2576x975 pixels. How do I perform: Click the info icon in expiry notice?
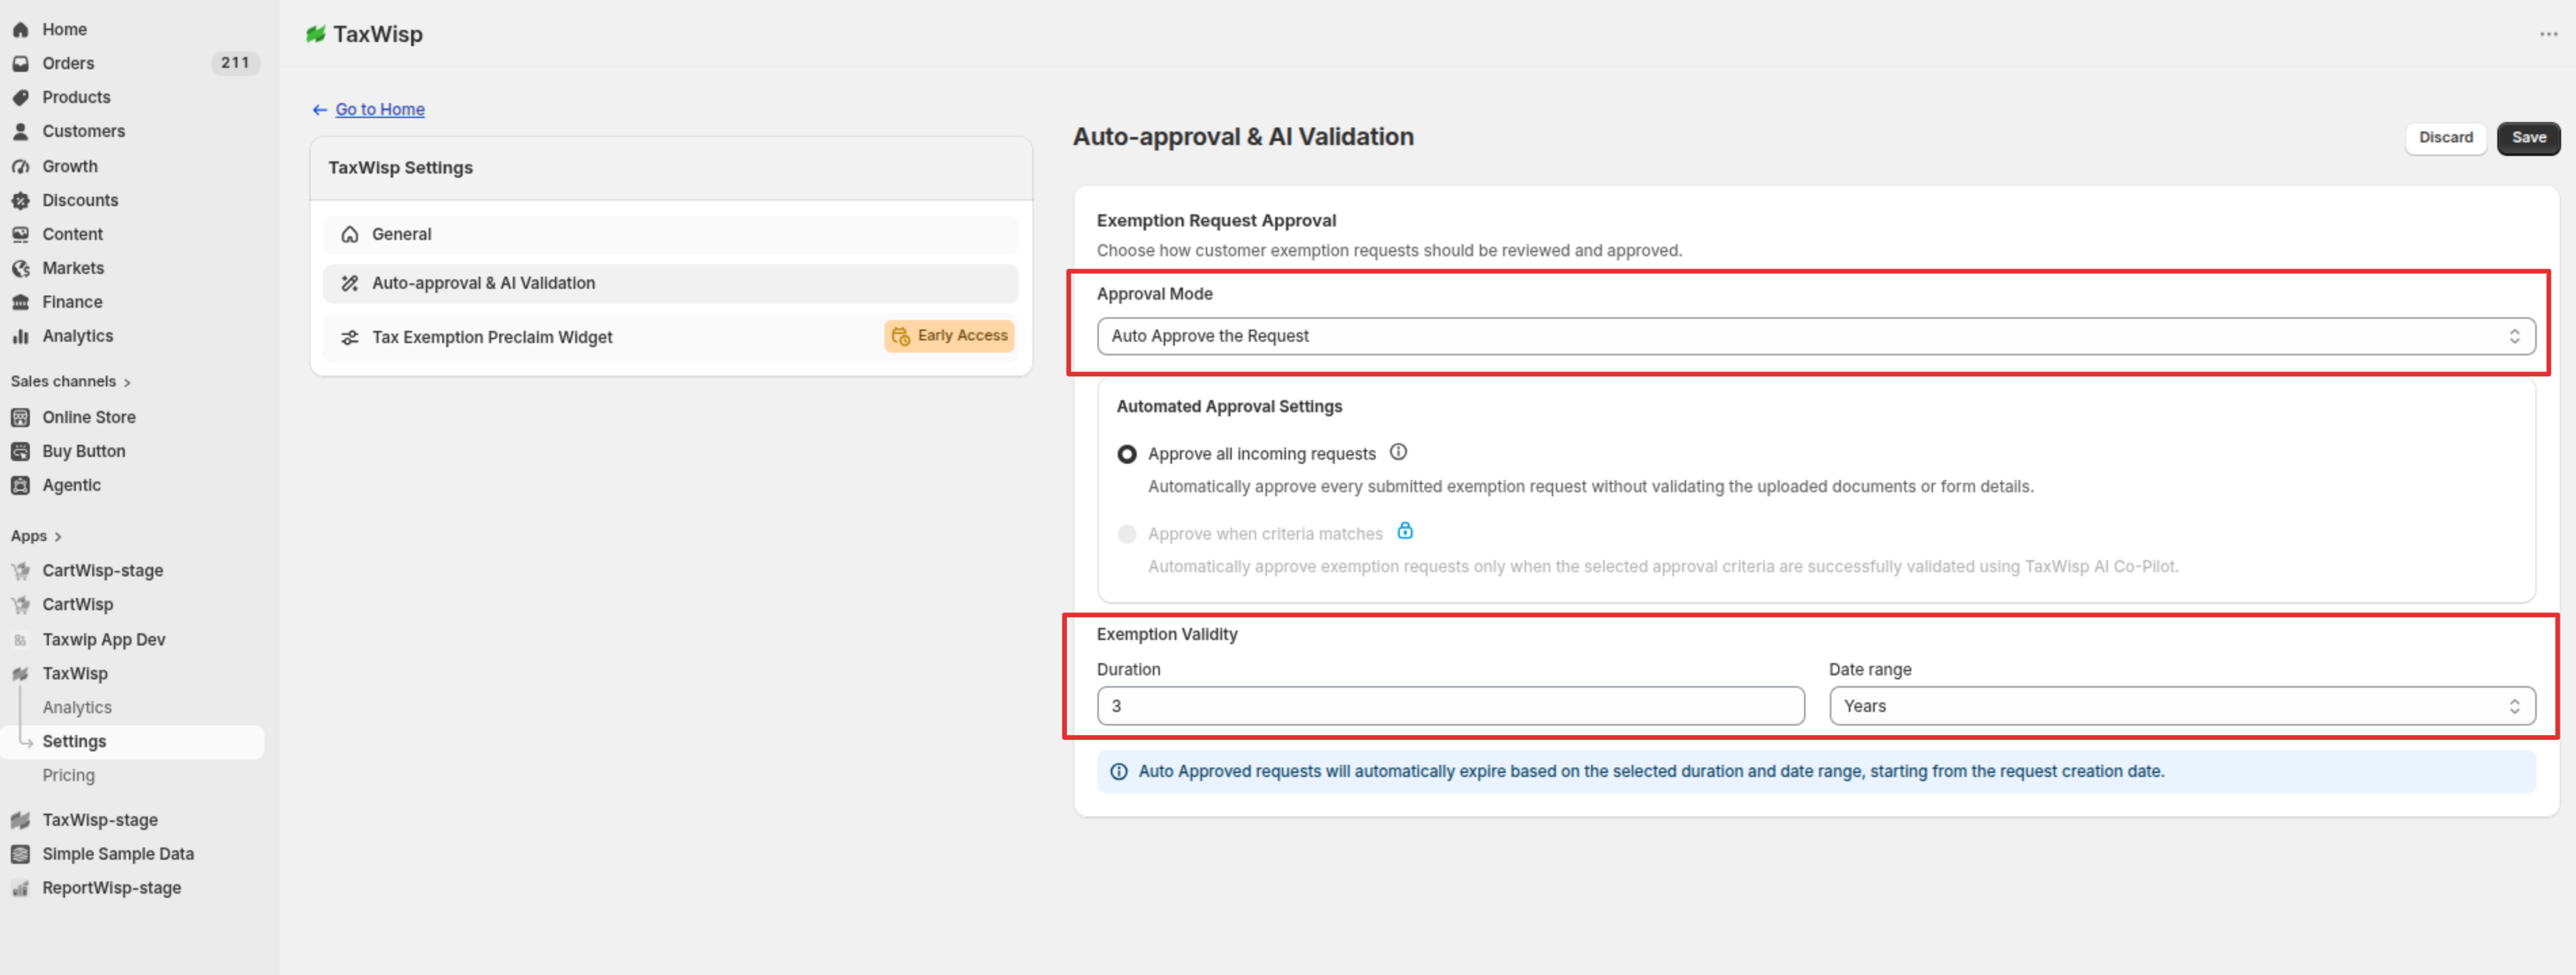(x=1119, y=772)
